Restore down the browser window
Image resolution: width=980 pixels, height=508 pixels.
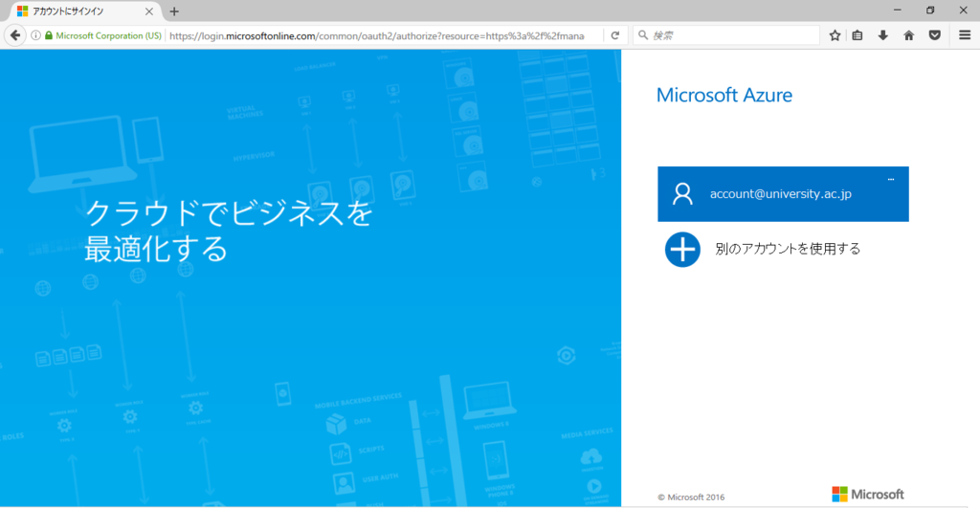pos(930,10)
